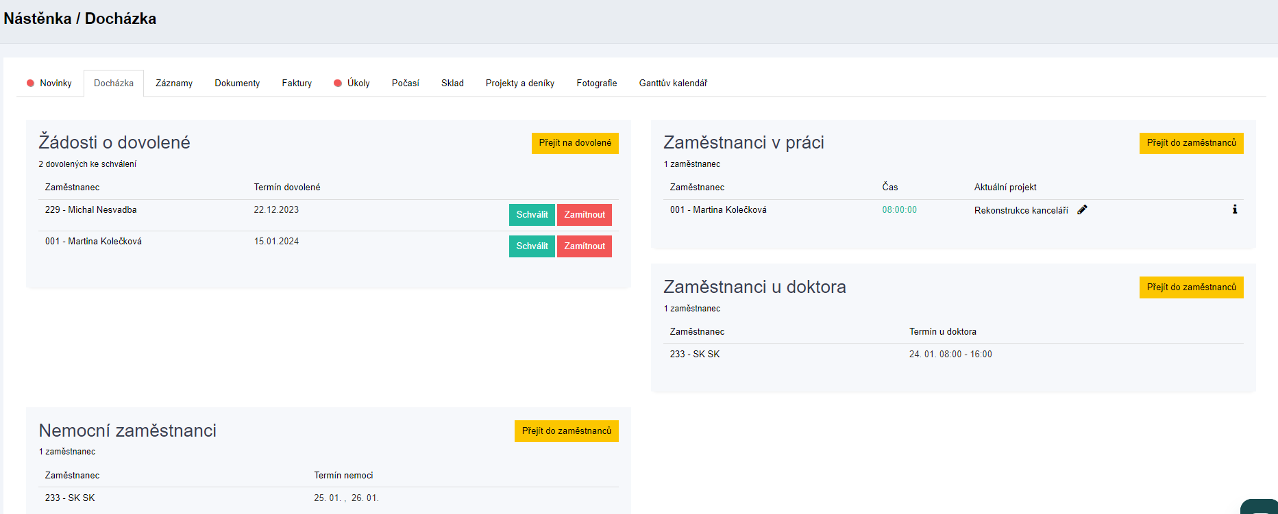The image size is (1278, 514).
Task: Open the Projekty a deníky tab
Action: (x=520, y=83)
